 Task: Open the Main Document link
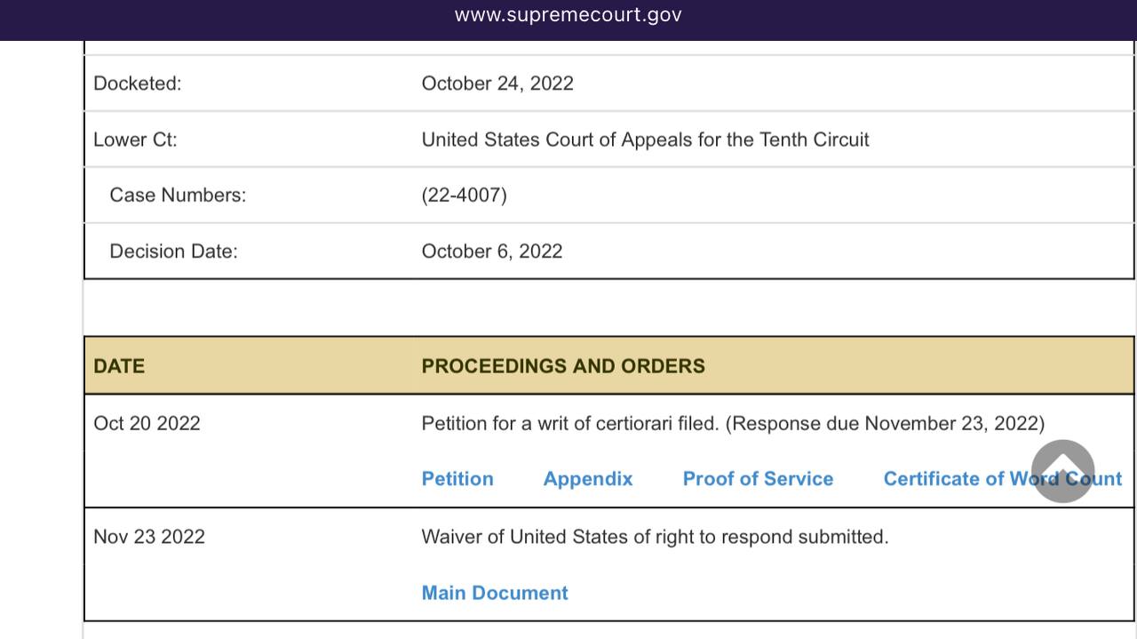click(x=495, y=593)
